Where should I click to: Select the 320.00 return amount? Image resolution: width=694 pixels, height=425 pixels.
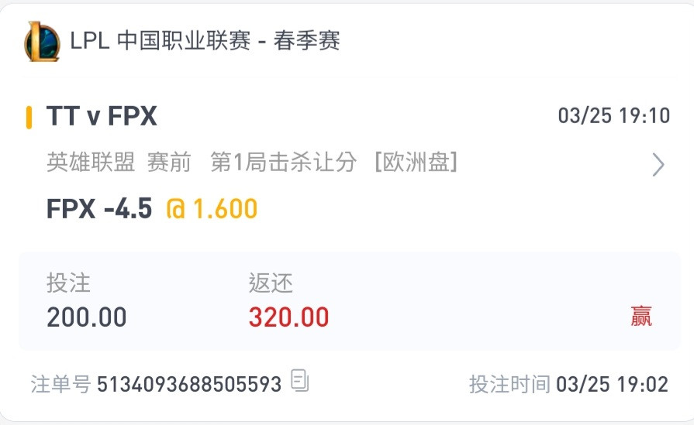[288, 317]
